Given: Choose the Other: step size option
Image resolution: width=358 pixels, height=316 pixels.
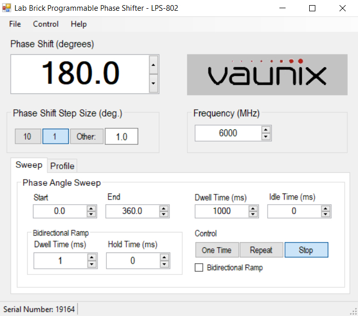Looking at the screenshot, I should pyautogui.click(x=86, y=136).
